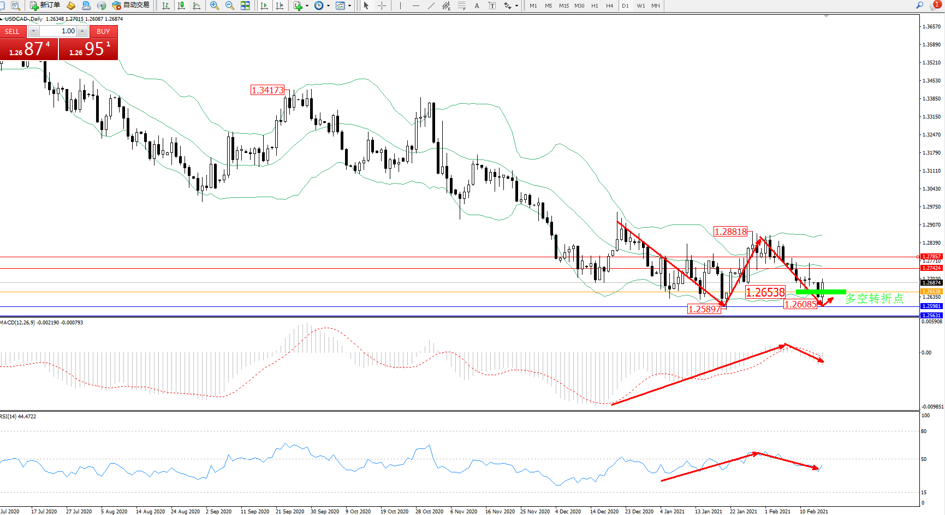Switch to the W1 timeframe
945x515 pixels.
tap(640, 5)
